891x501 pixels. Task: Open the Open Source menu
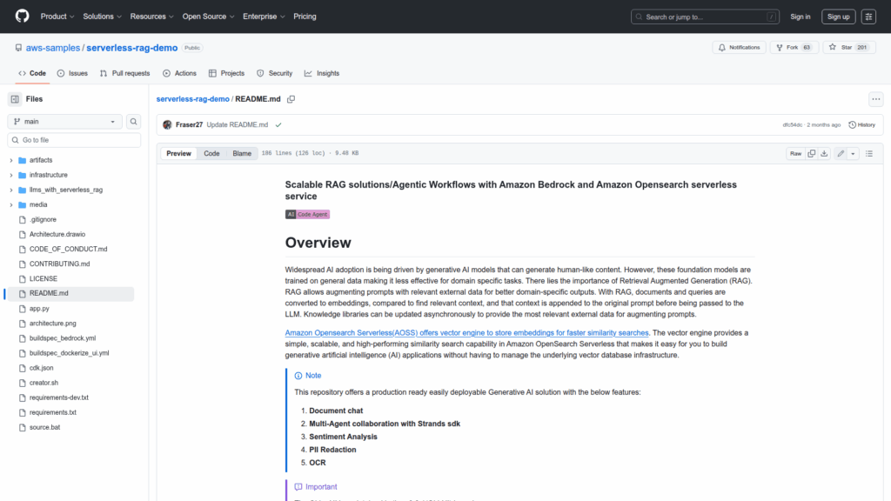click(208, 17)
